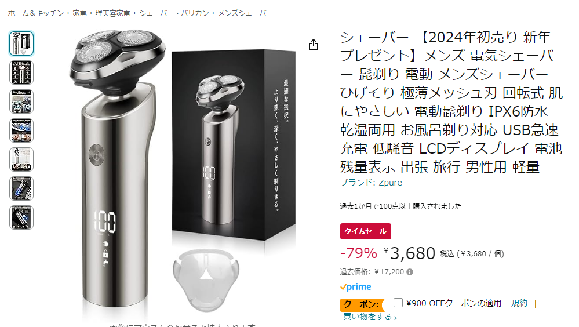Select the third product thumbnail

click(21, 101)
